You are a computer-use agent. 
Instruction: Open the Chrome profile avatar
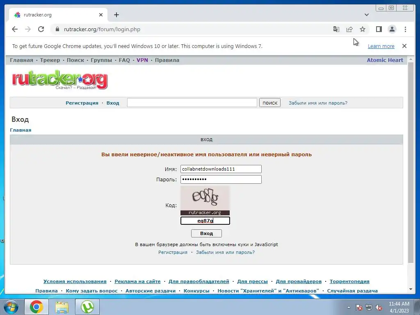[x=392, y=29]
